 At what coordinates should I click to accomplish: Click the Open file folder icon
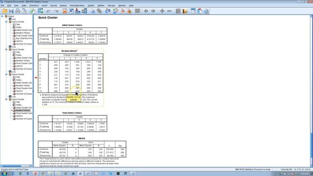[x=4, y=11]
